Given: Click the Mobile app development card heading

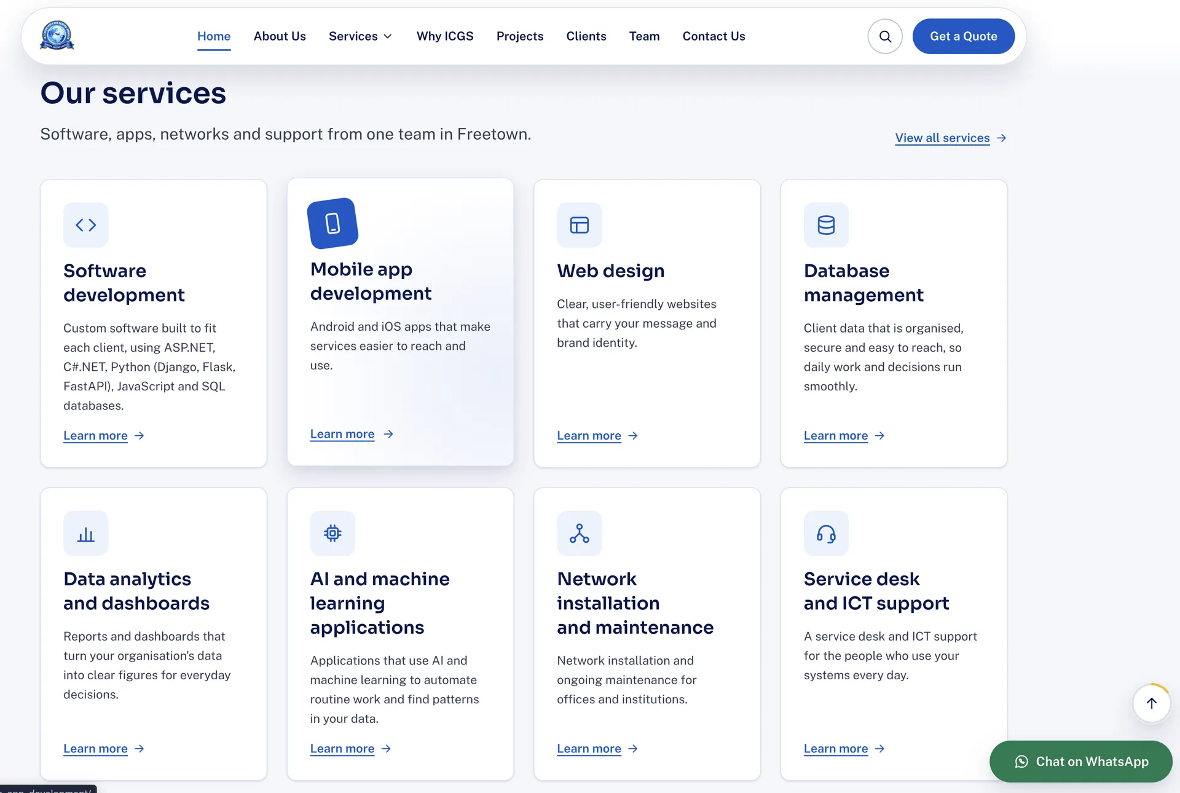Looking at the screenshot, I should (371, 282).
